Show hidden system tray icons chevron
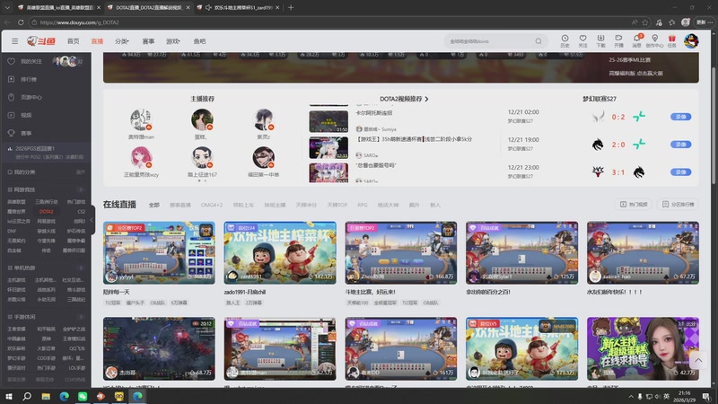 (631, 397)
